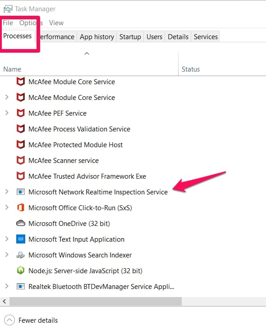Screen dimensions: 266x329
Task: Select McAfee Protected Module Host row
Action: [133, 144]
